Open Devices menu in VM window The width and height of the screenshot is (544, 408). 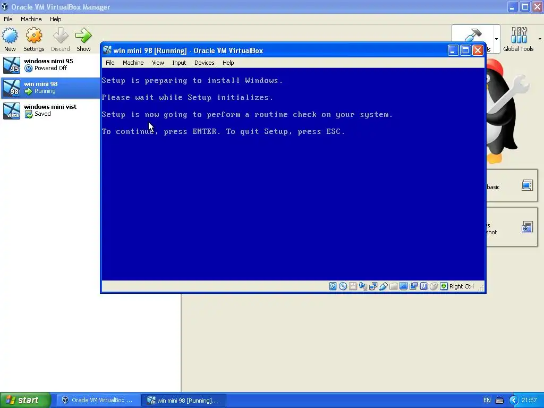(205, 63)
